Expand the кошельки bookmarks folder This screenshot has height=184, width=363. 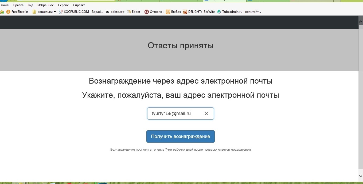tap(44, 12)
